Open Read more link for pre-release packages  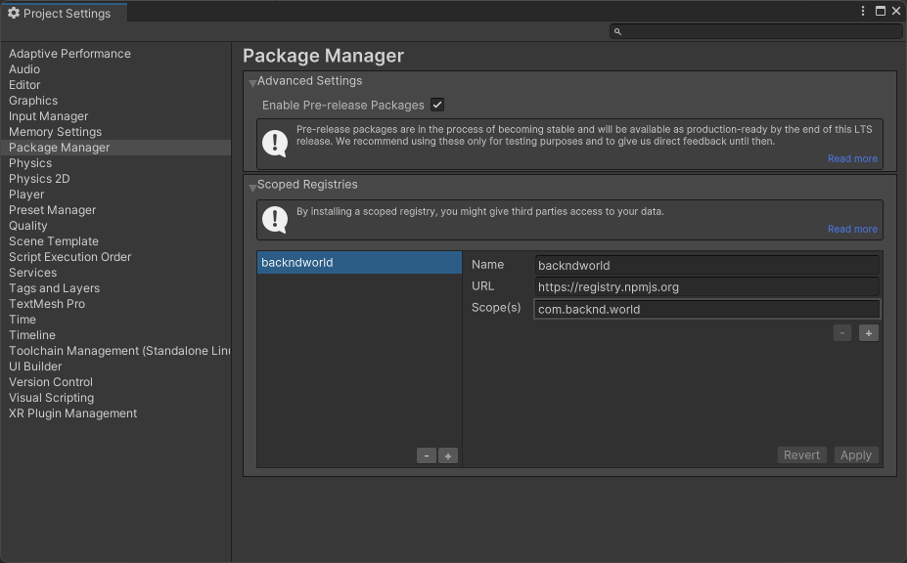click(852, 158)
